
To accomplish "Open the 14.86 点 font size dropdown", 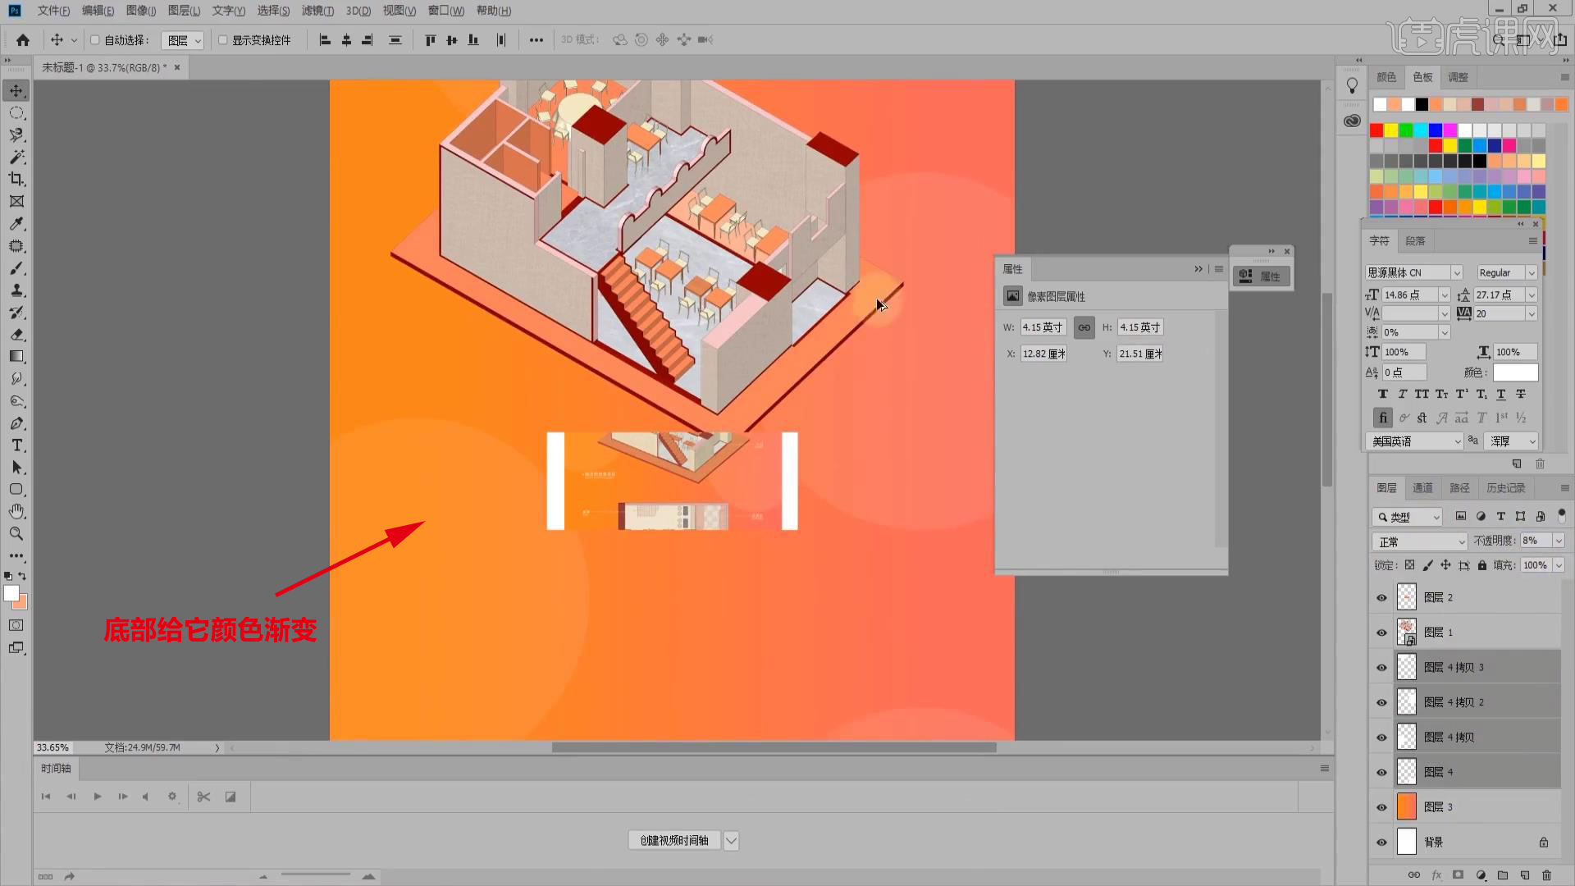I will pos(1445,295).
